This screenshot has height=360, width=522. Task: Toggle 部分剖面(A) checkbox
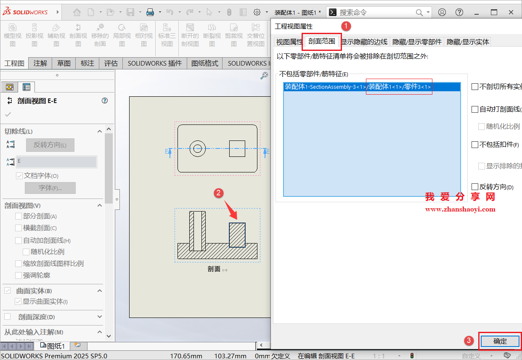pos(18,216)
